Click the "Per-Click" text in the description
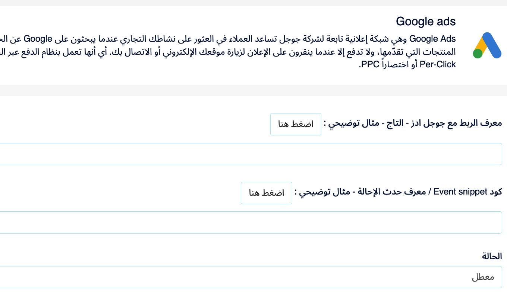Screen dimensions: 507x305 [438, 65]
